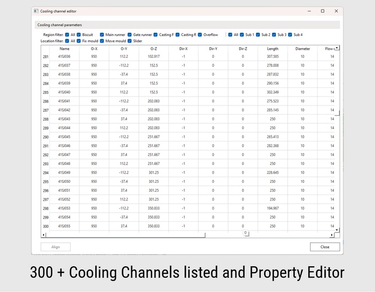Click the Name column header
Image resolution: width=375 pixels, height=292 pixels.
pyautogui.click(x=64, y=49)
